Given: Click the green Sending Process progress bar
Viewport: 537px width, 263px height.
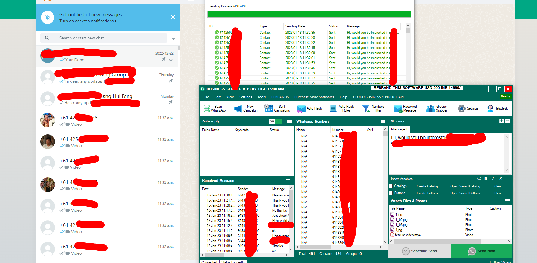Looking at the screenshot, I should 309,14.
